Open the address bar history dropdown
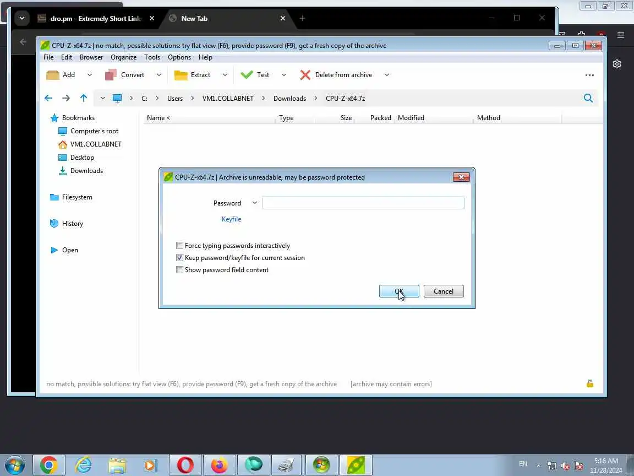This screenshot has height=476, width=634. click(103, 99)
